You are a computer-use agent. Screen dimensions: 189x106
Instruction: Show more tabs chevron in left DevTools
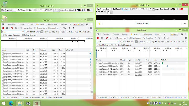pyautogui.click(x=70, y=24)
